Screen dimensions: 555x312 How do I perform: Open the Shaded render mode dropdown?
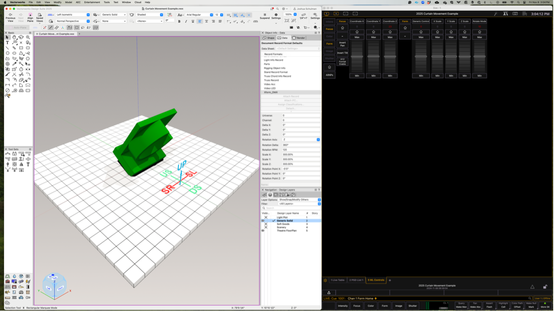point(150,15)
